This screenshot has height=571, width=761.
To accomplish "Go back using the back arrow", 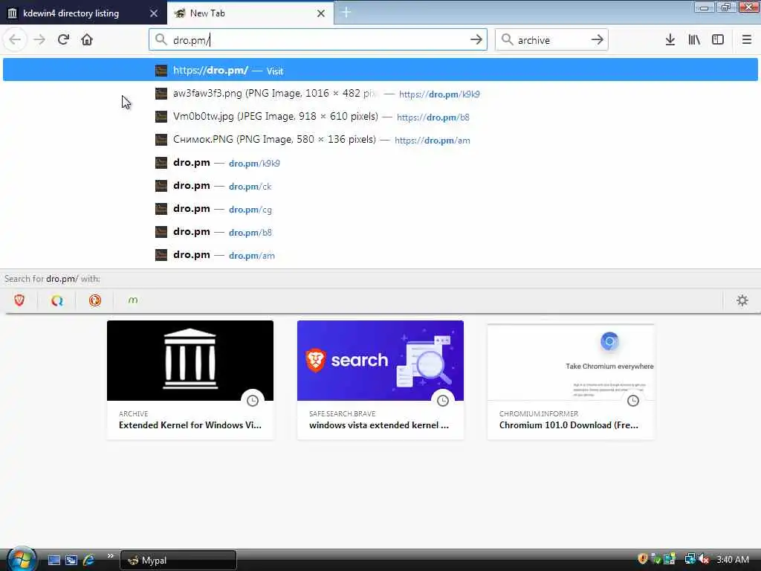I will (15, 39).
